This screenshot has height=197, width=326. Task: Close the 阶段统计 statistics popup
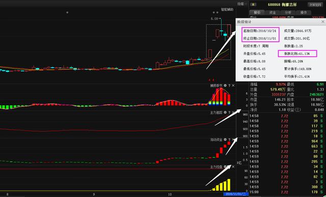(x=323, y=21)
